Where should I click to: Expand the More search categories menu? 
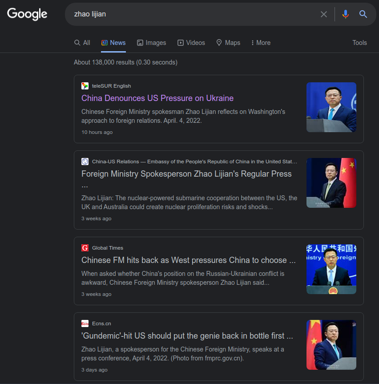point(261,43)
